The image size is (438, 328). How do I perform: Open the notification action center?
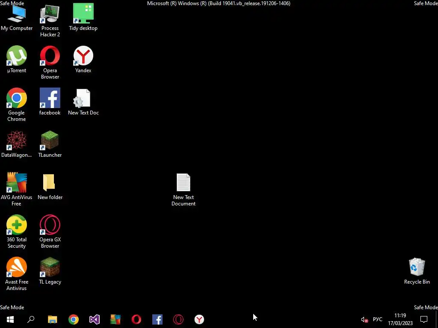[x=424, y=319]
